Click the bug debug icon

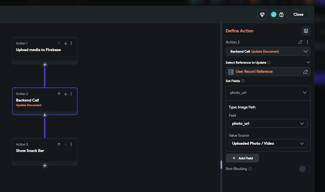pyautogui.click(x=281, y=14)
